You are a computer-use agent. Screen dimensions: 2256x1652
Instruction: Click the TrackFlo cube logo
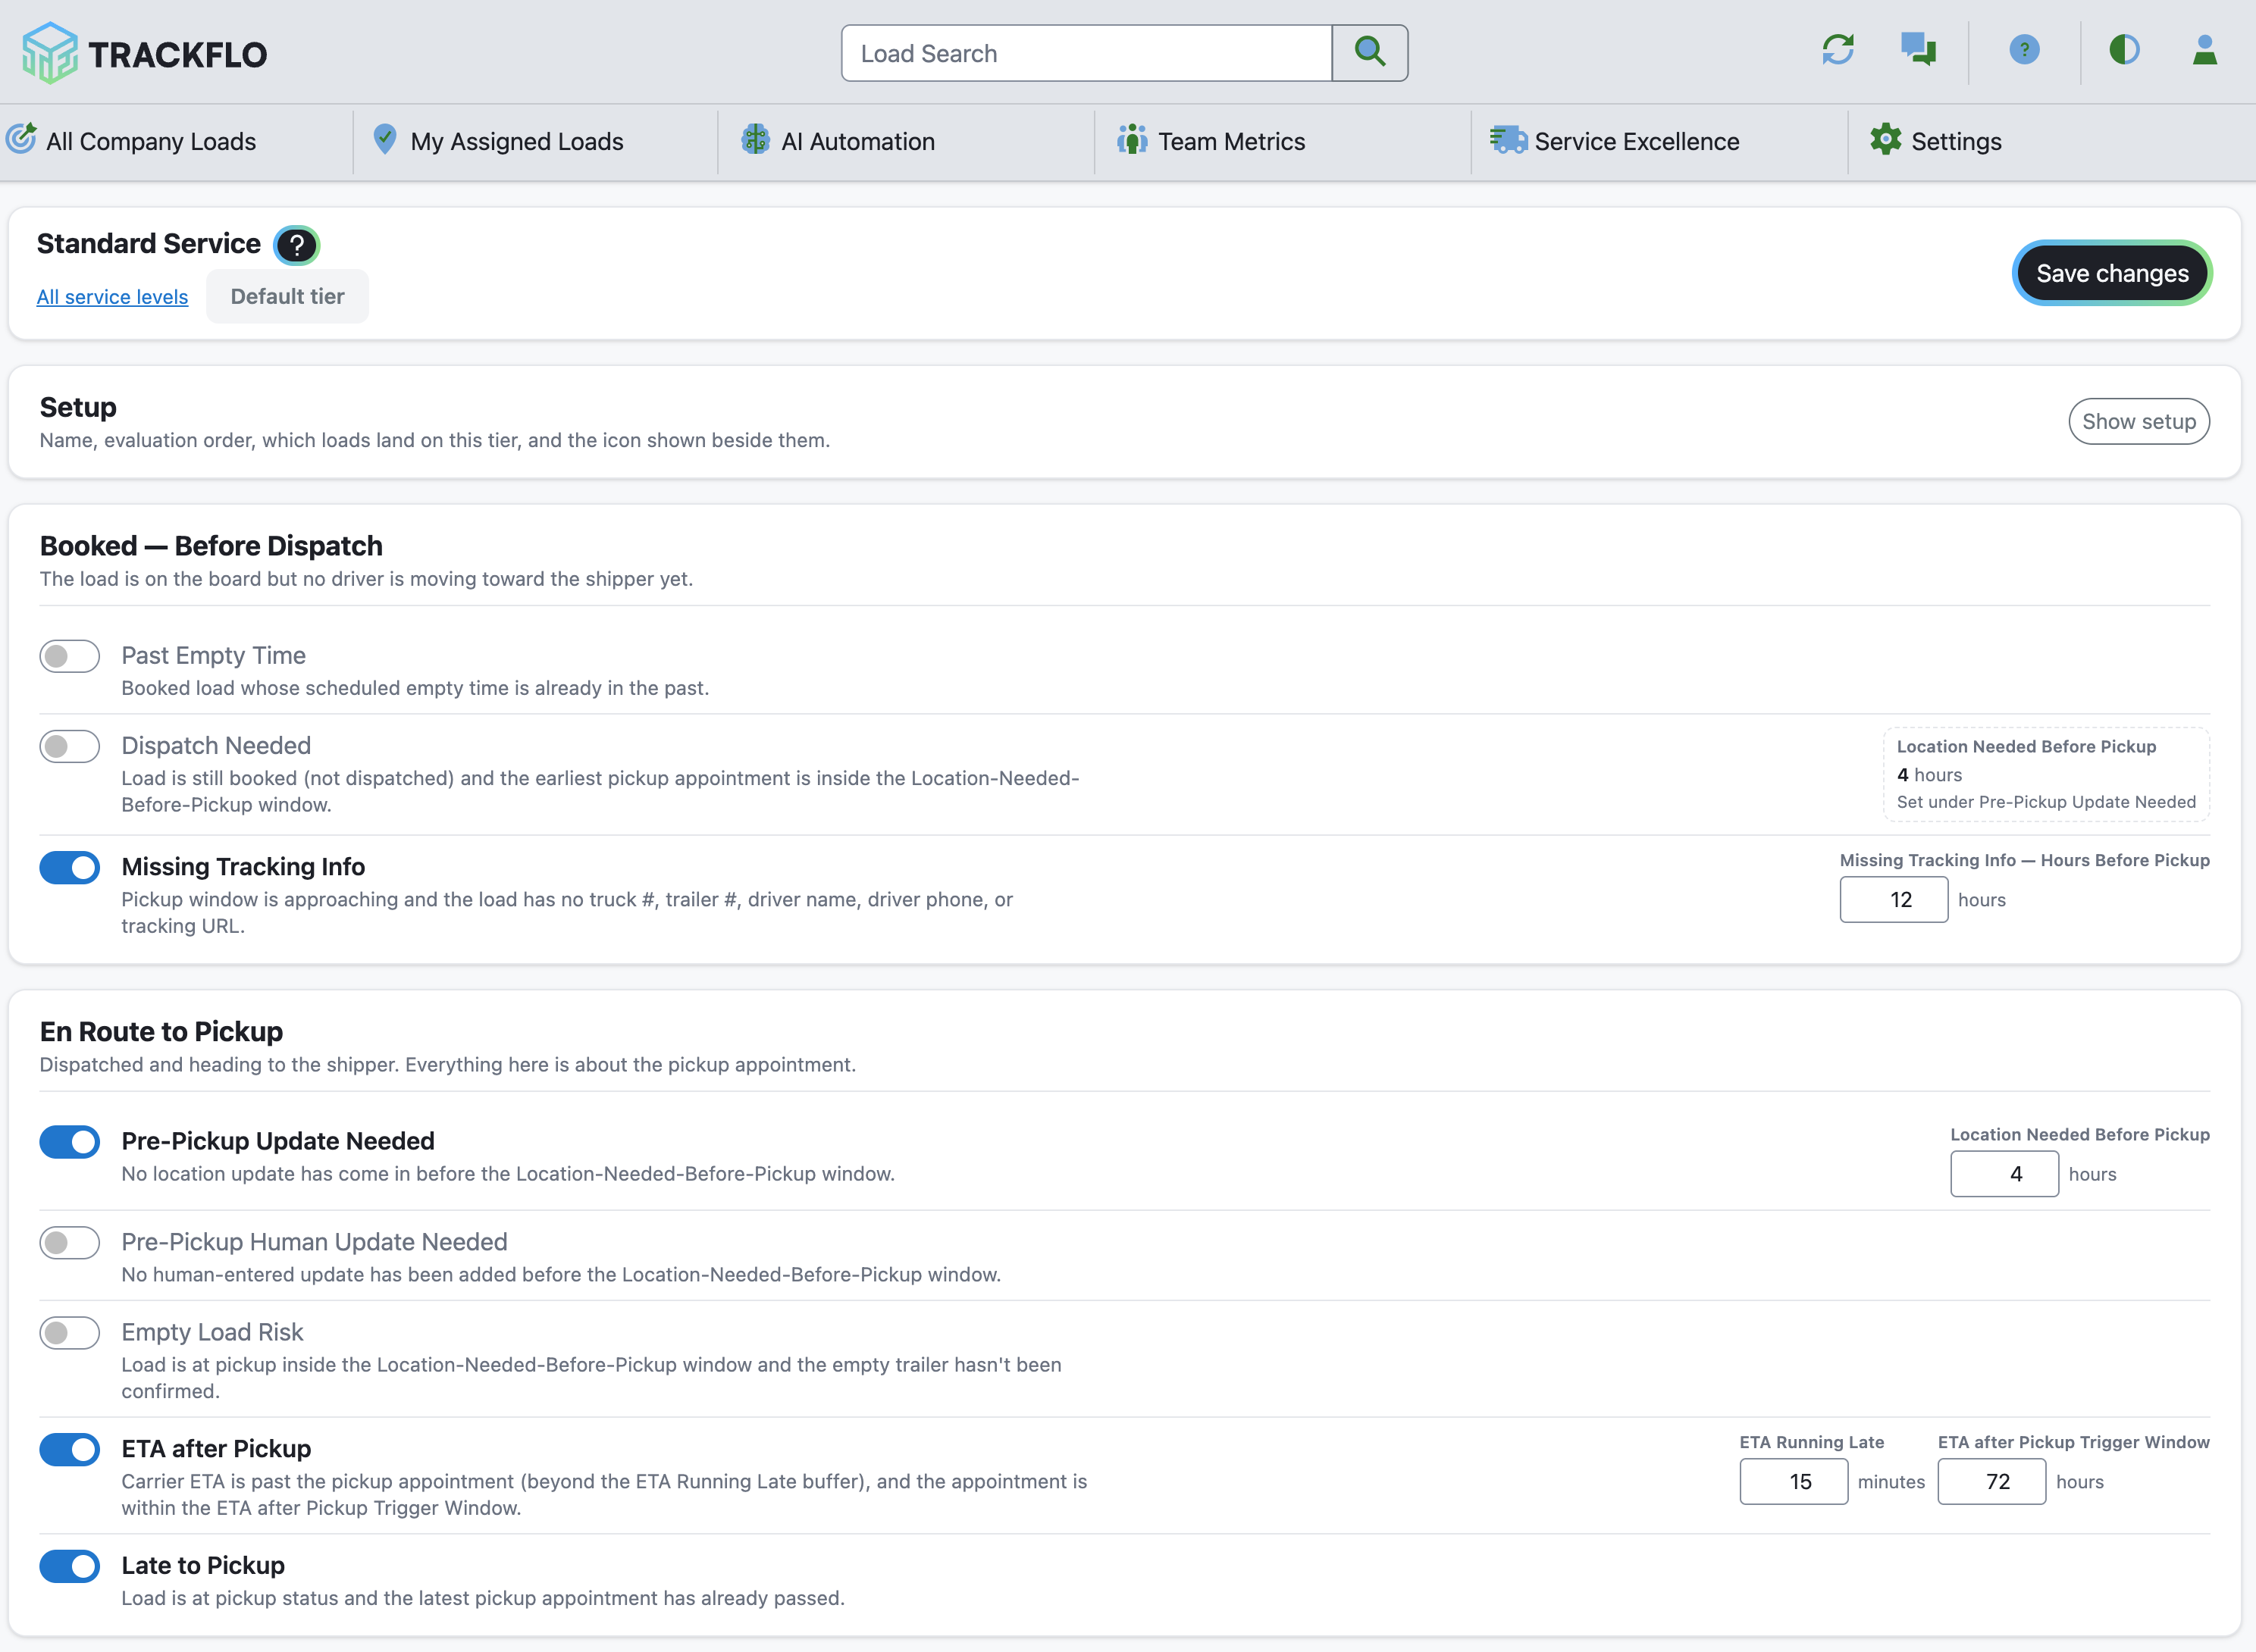[50, 53]
